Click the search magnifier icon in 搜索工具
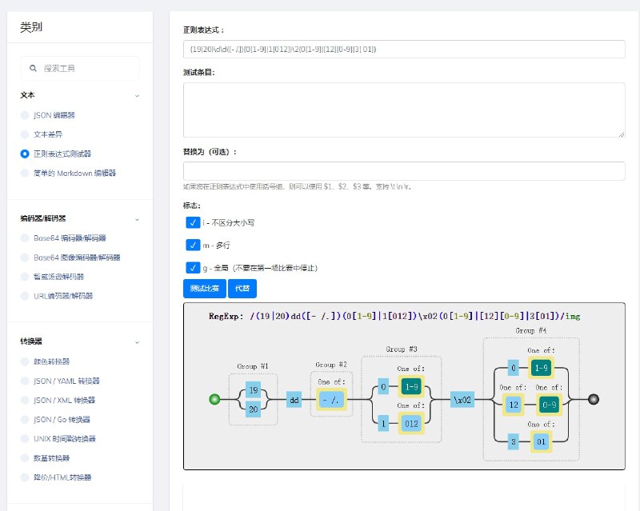 point(31,67)
